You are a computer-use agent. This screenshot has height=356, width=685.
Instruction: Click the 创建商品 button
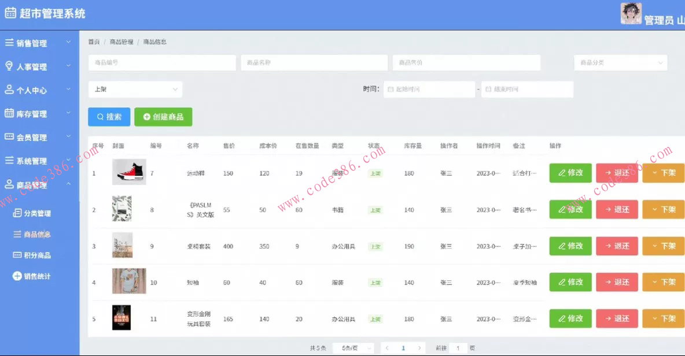[163, 116]
